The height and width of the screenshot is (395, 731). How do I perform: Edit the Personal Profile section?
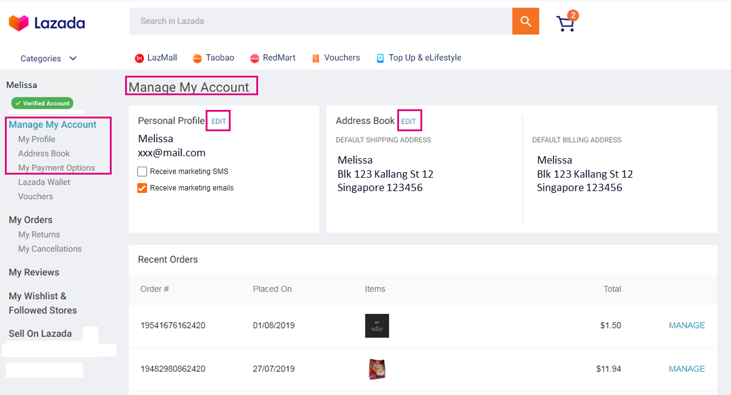[x=218, y=121]
